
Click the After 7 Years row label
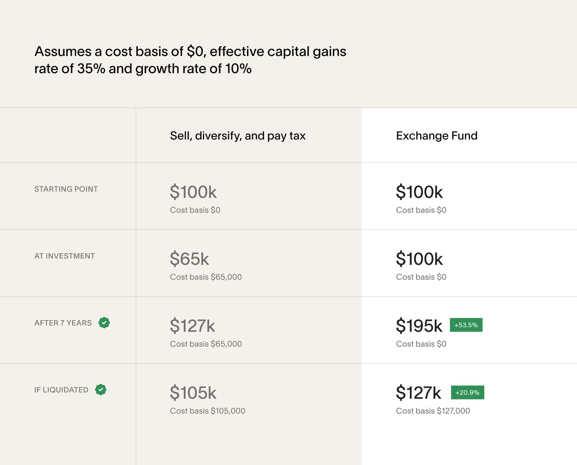pyautogui.click(x=63, y=323)
